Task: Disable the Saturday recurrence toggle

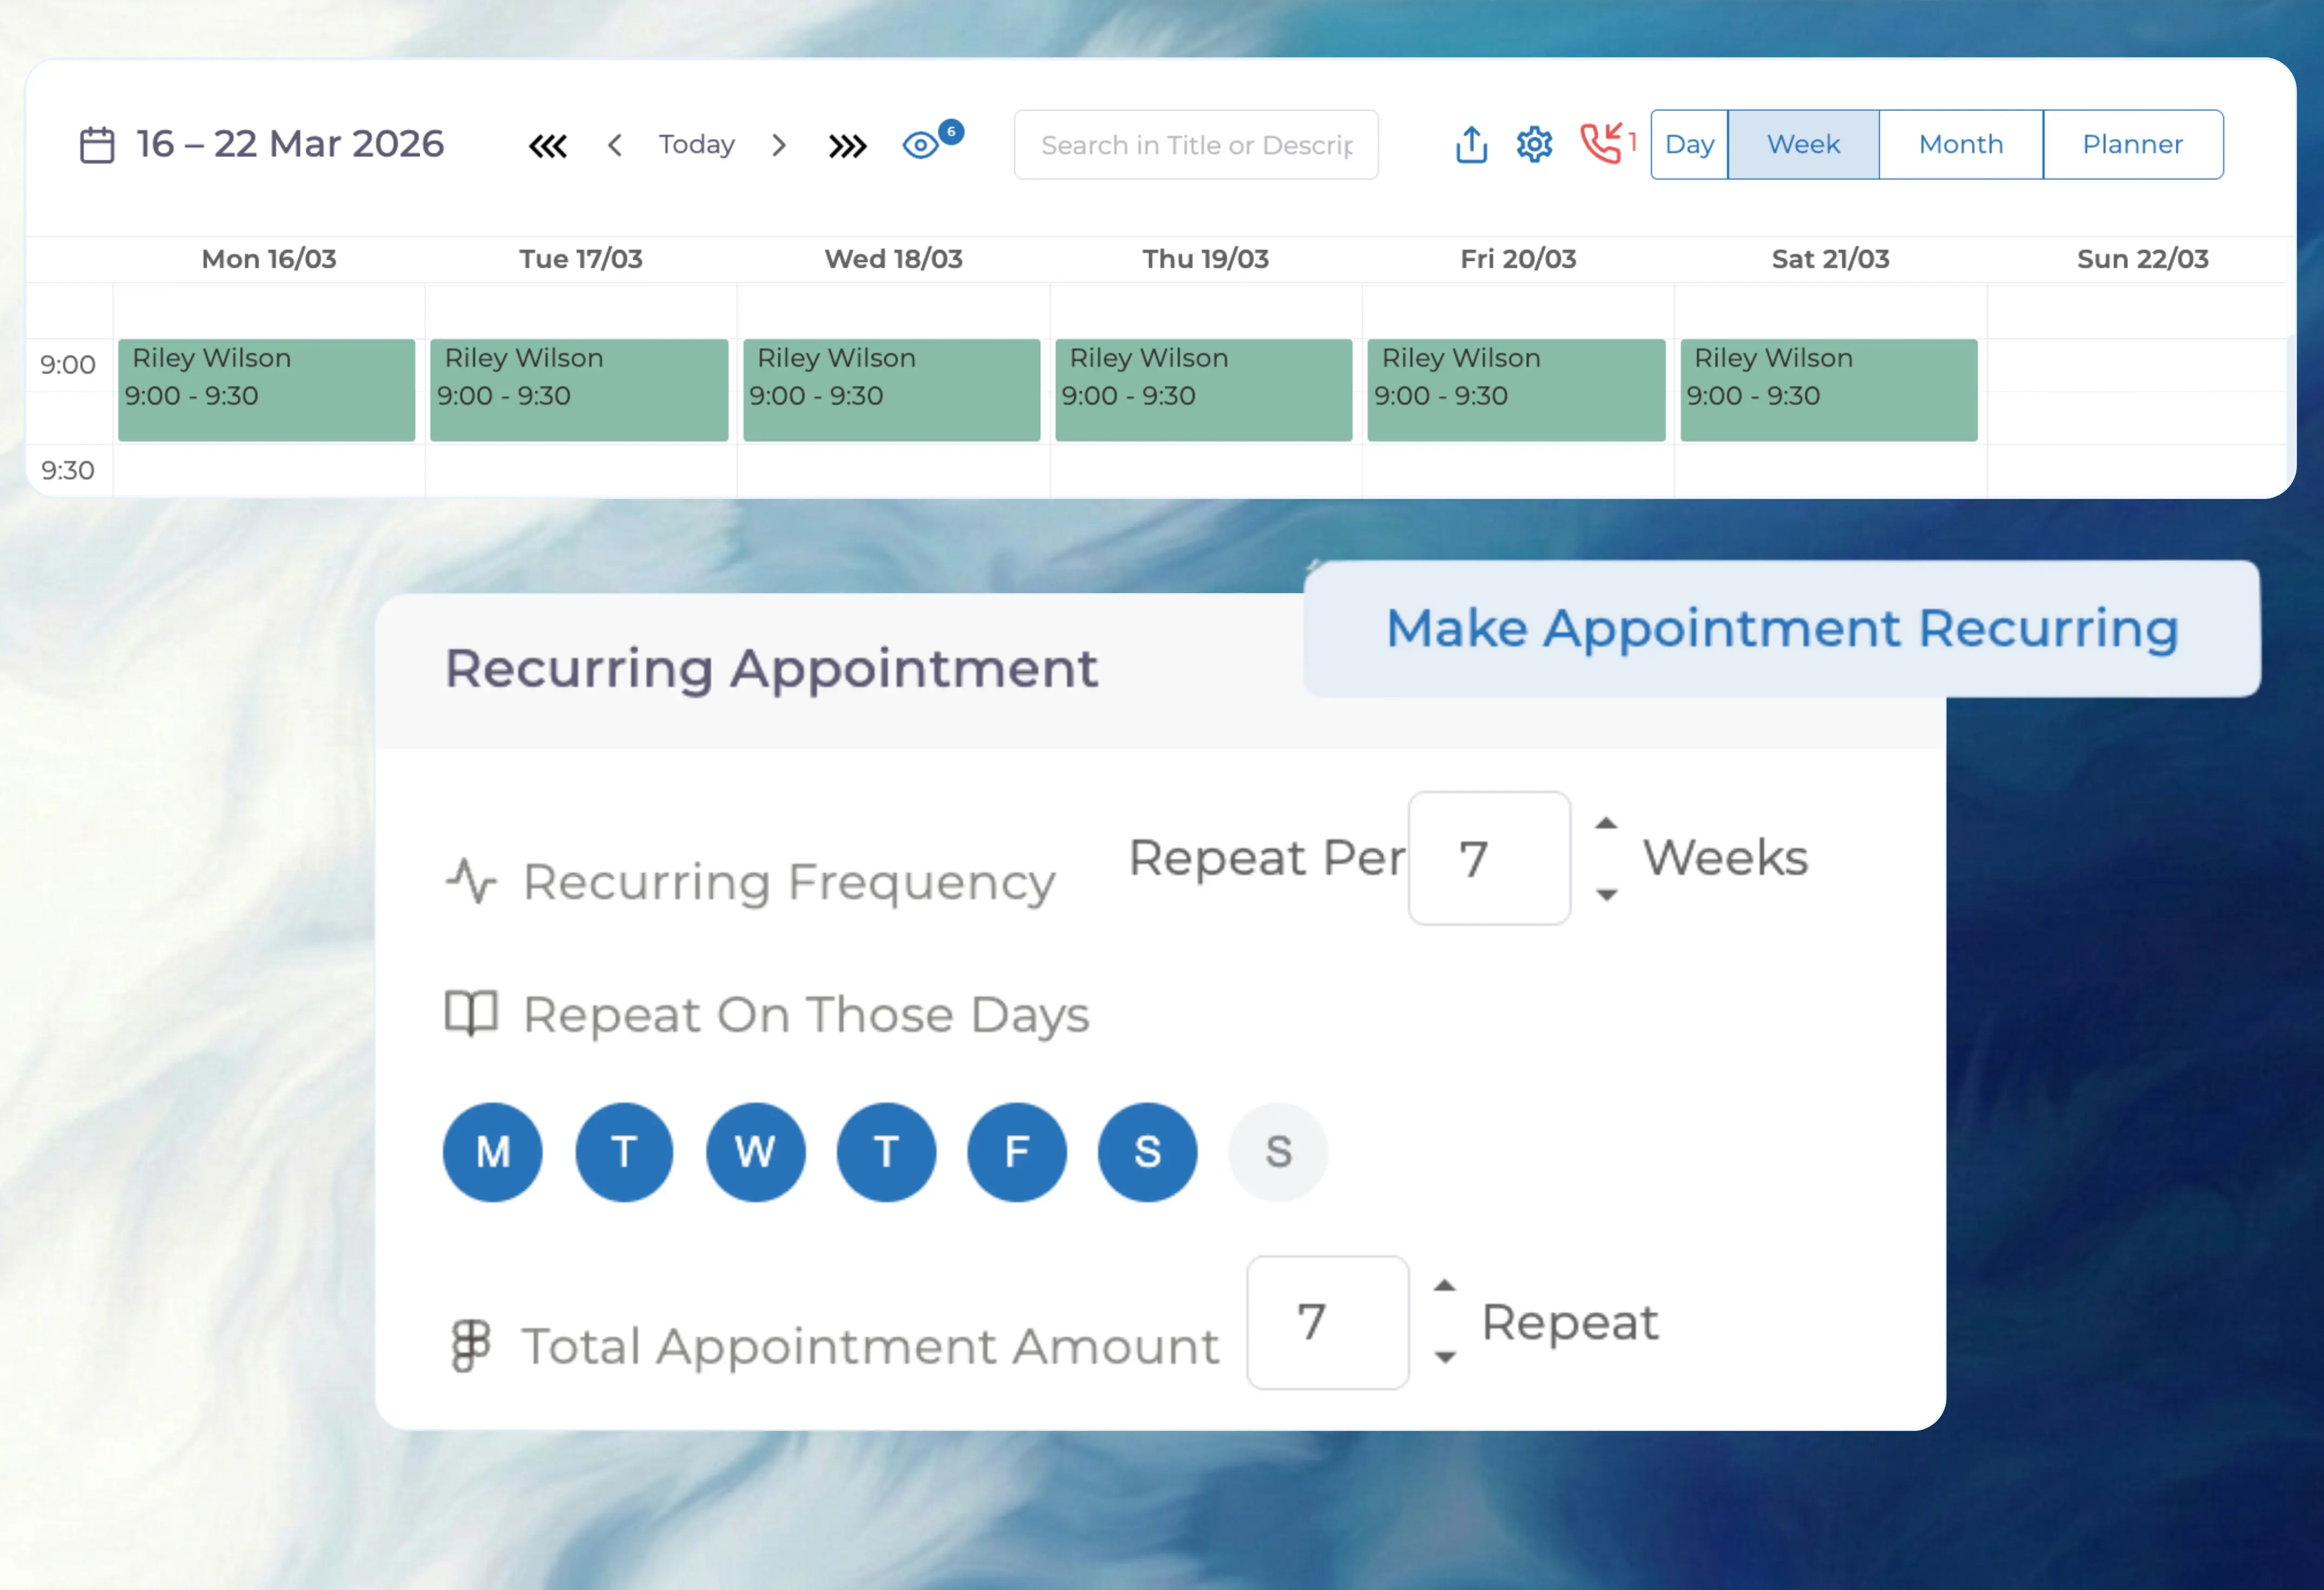Action: (x=1147, y=1152)
